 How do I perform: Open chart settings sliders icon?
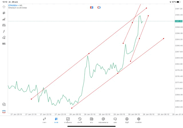(x=4, y=25)
